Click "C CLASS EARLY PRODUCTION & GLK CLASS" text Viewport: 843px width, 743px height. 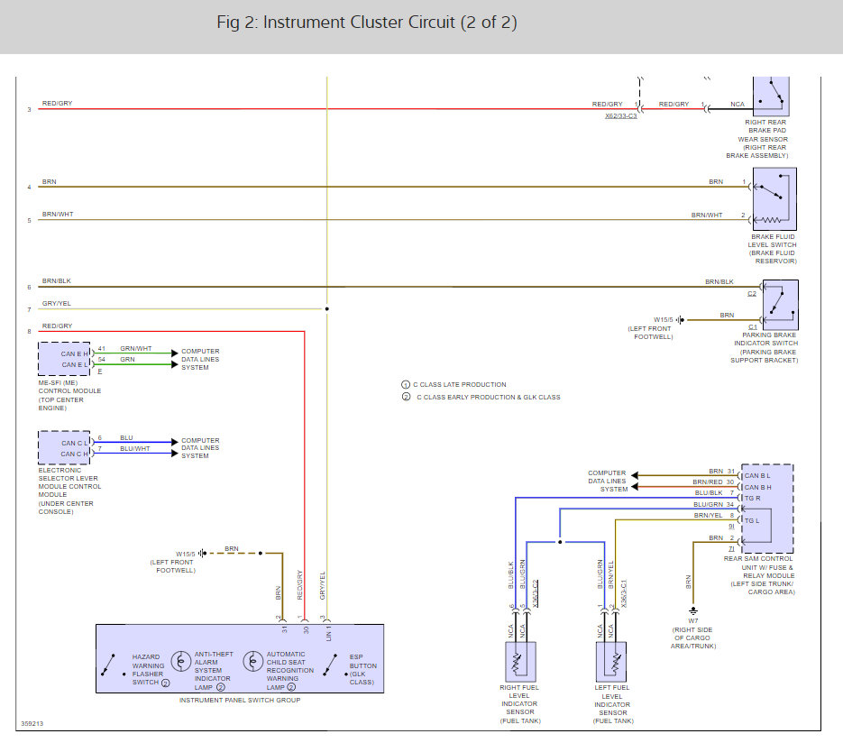pyautogui.click(x=488, y=398)
